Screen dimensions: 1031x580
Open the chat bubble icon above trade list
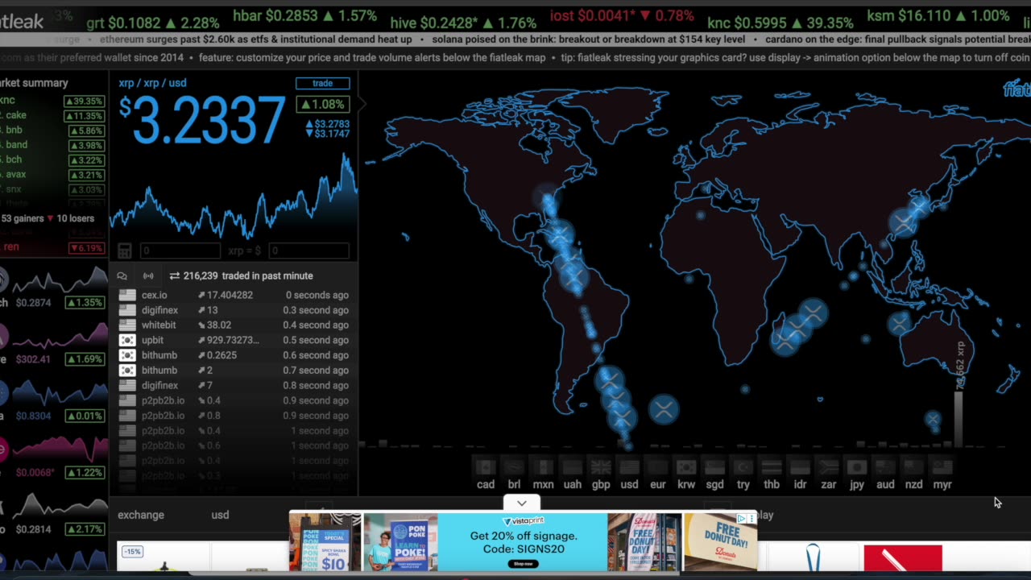(x=122, y=275)
